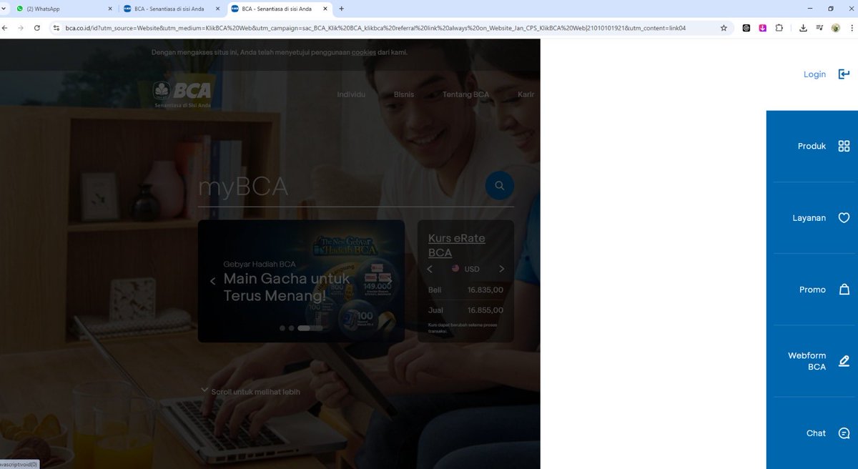The image size is (858, 469).
Task: Select the second carousel dot
Action: [291, 328]
